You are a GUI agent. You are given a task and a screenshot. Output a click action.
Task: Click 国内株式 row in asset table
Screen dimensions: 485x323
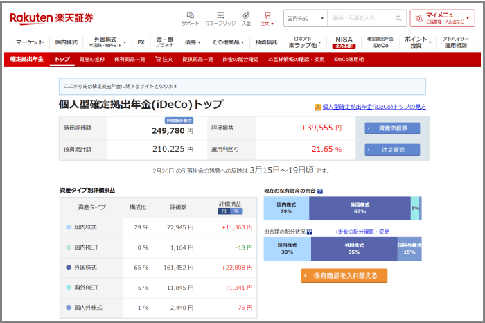(159, 227)
